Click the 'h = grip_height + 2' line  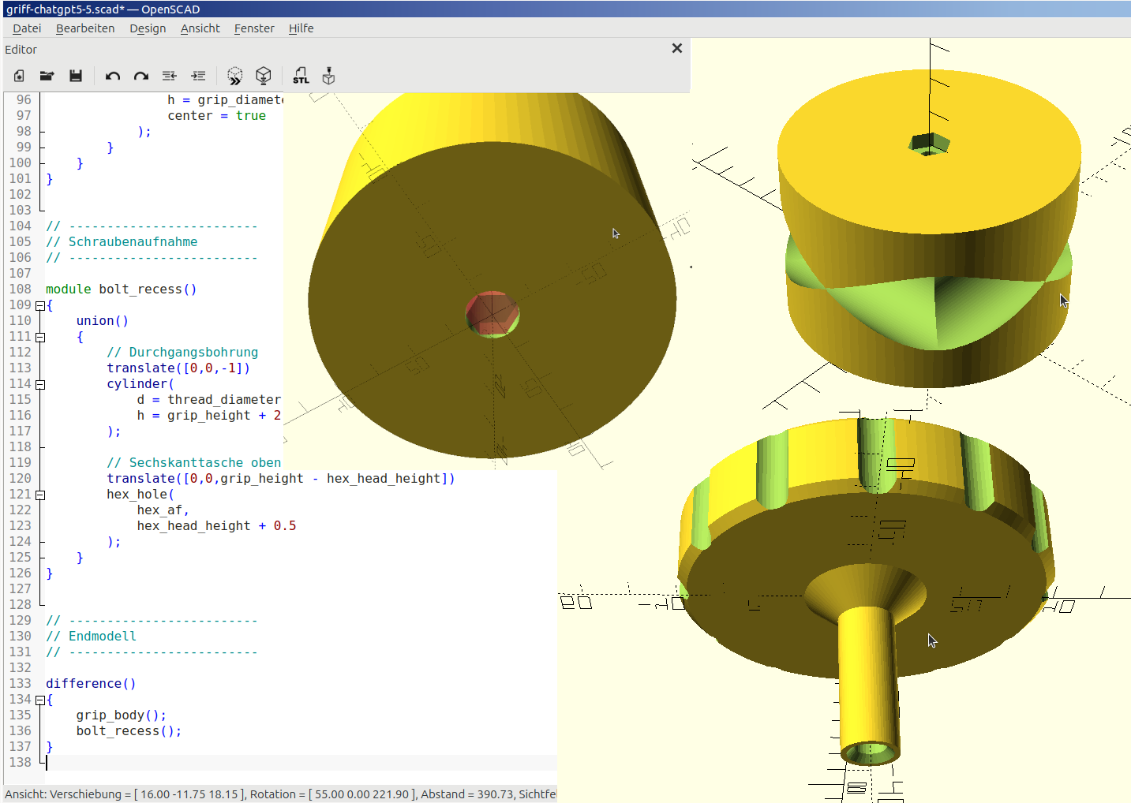pyautogui.click(x=209, y=416)
